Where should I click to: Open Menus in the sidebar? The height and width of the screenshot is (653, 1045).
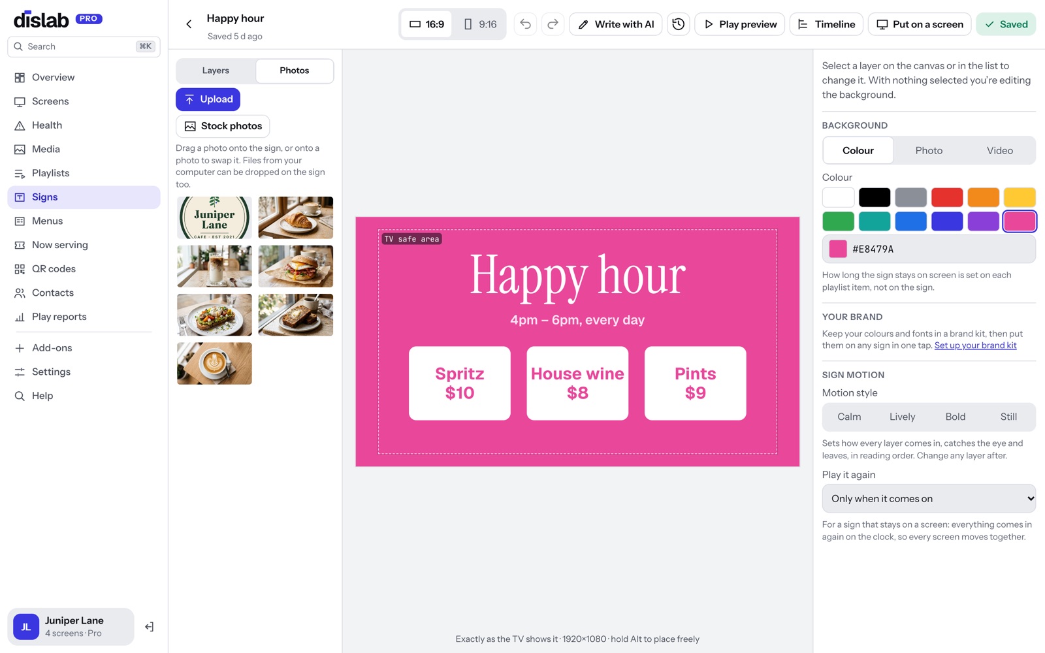[x=84, y=221]
